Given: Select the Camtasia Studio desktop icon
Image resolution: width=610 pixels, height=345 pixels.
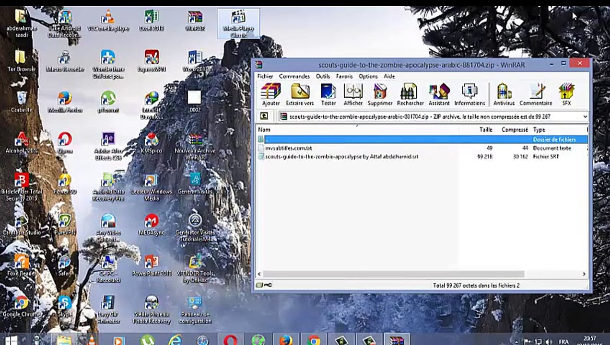Looking at the screenshot, I should (22, 224).
